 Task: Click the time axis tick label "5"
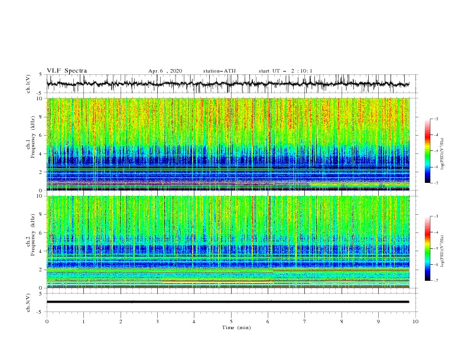231,321
